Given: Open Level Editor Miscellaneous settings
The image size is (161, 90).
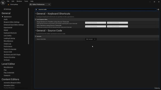Looking at the screenshot, I should [x=8, y=67].
